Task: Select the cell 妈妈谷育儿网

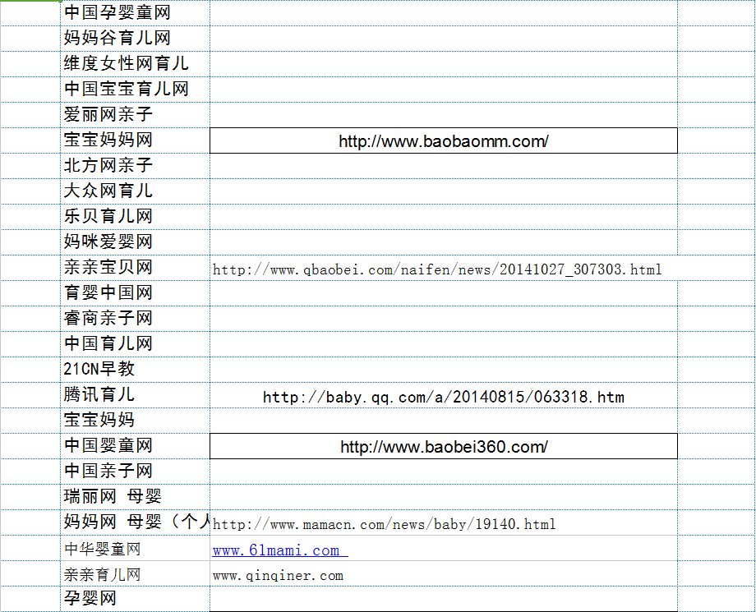Action: [135, 39]
